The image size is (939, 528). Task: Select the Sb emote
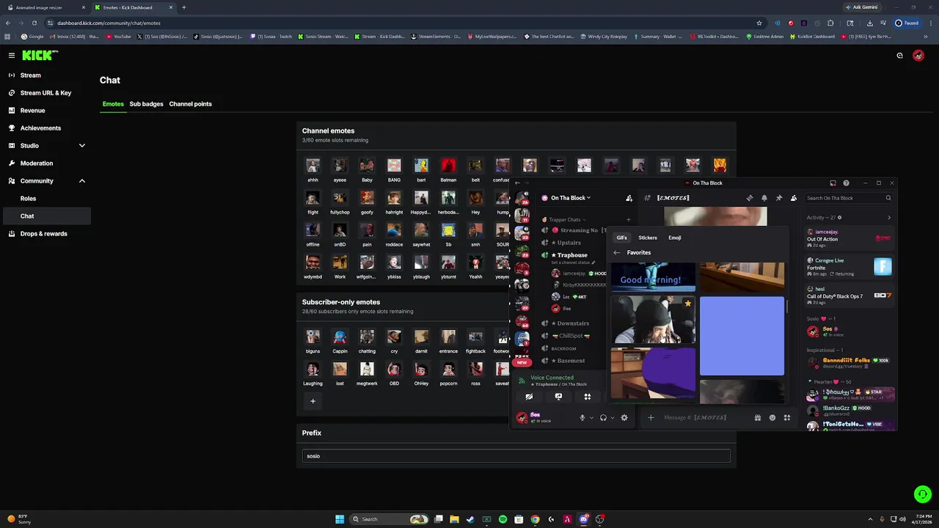tap(448, 230)
